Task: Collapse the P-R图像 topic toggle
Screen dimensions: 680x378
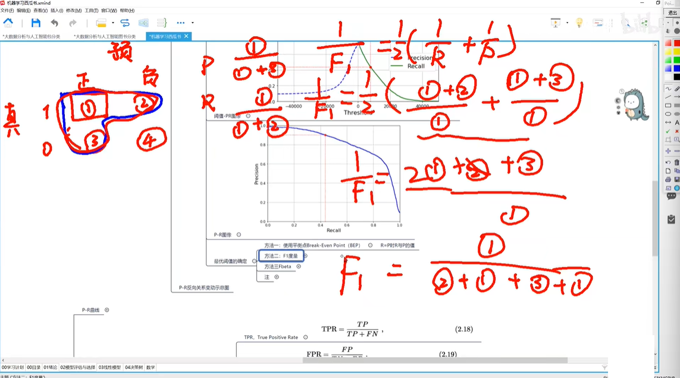Action: click(239, 235)
